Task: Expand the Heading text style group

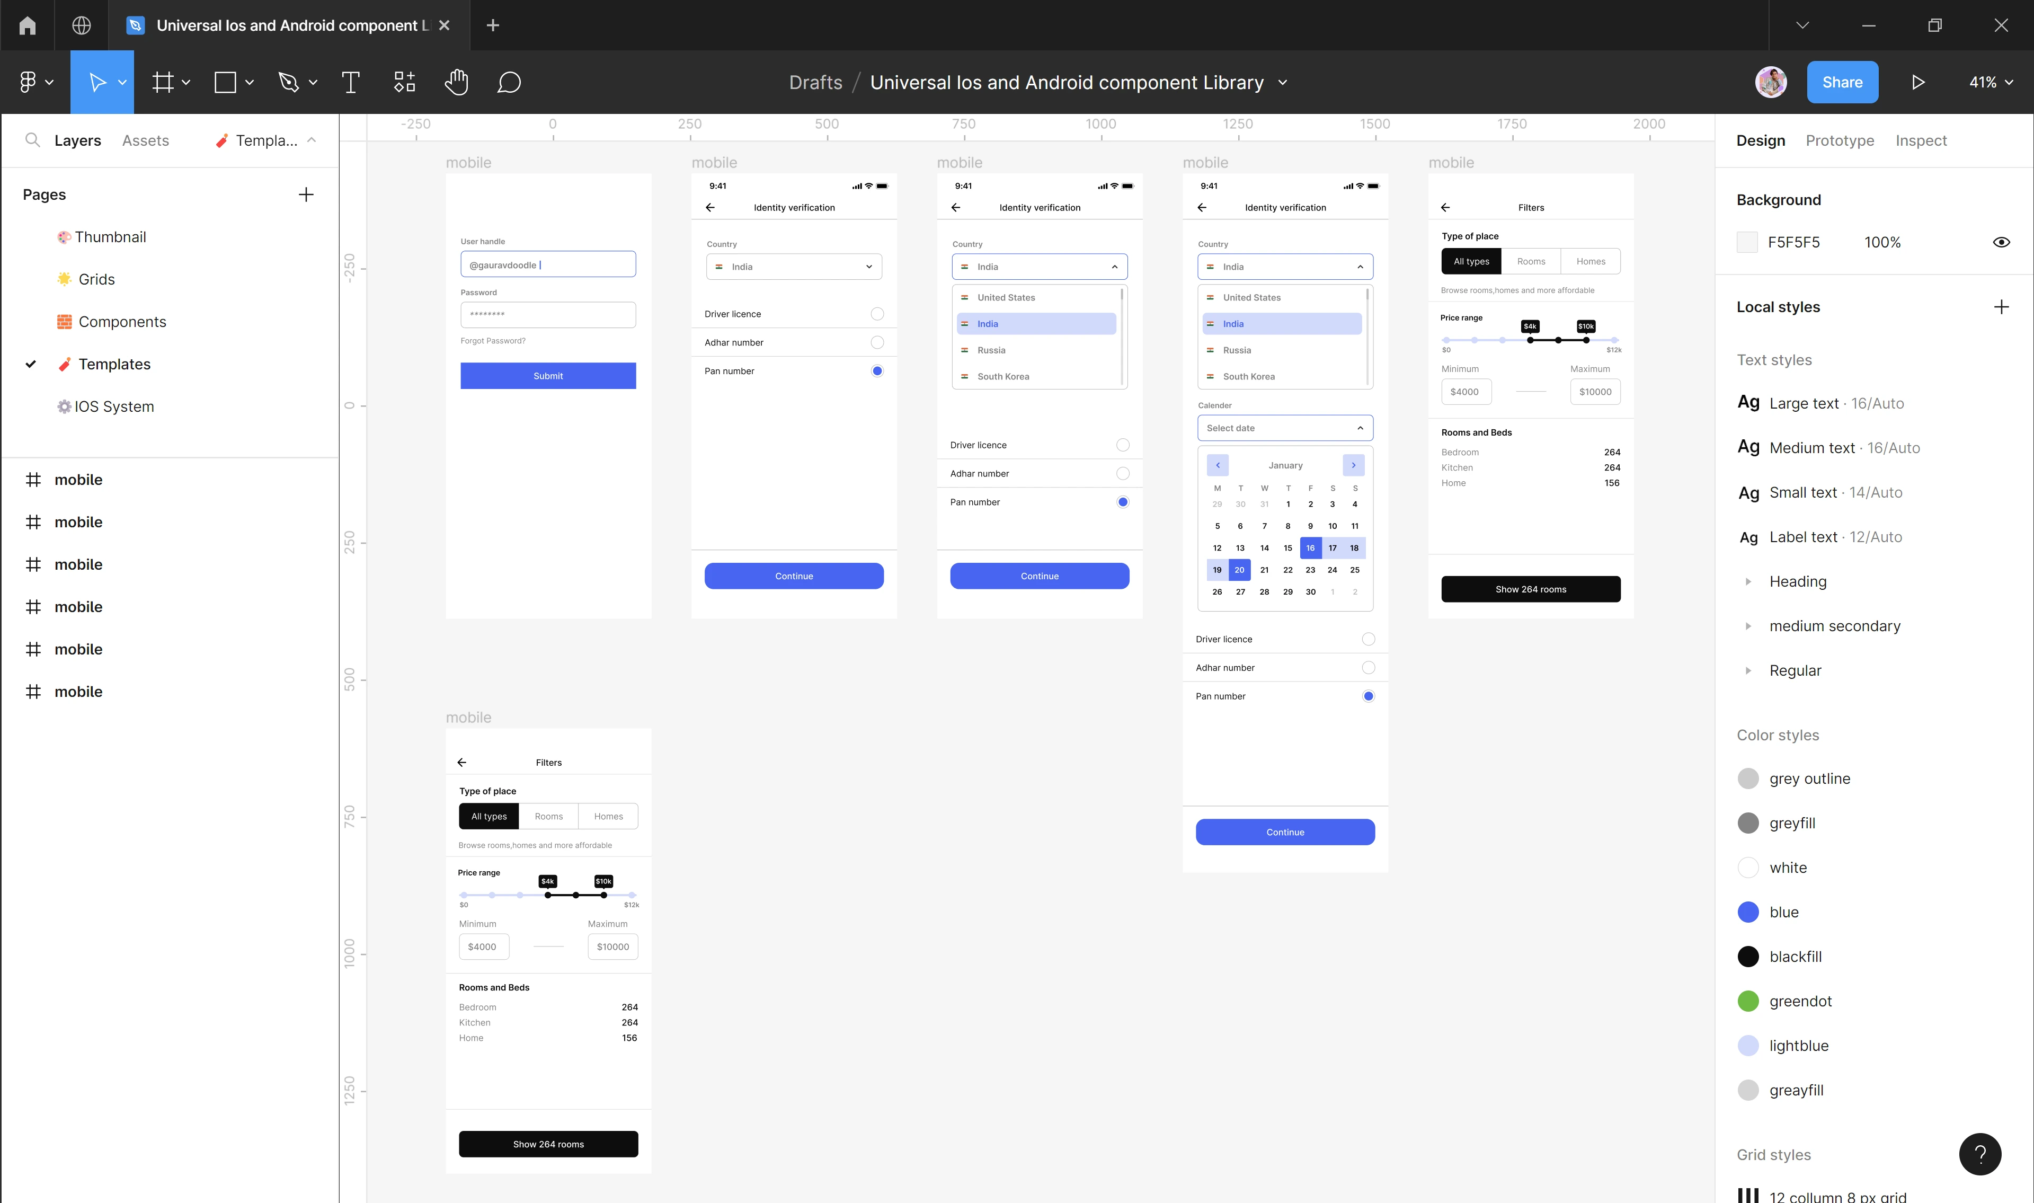Action: pos(1749,581)
